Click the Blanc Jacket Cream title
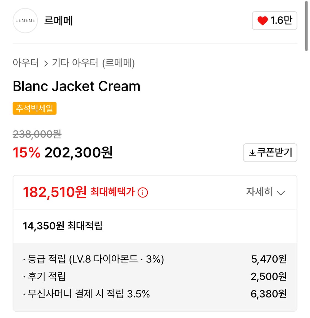The height and width of the screenshot is (318, 310). pyautogui.click(x=77, y=86)
